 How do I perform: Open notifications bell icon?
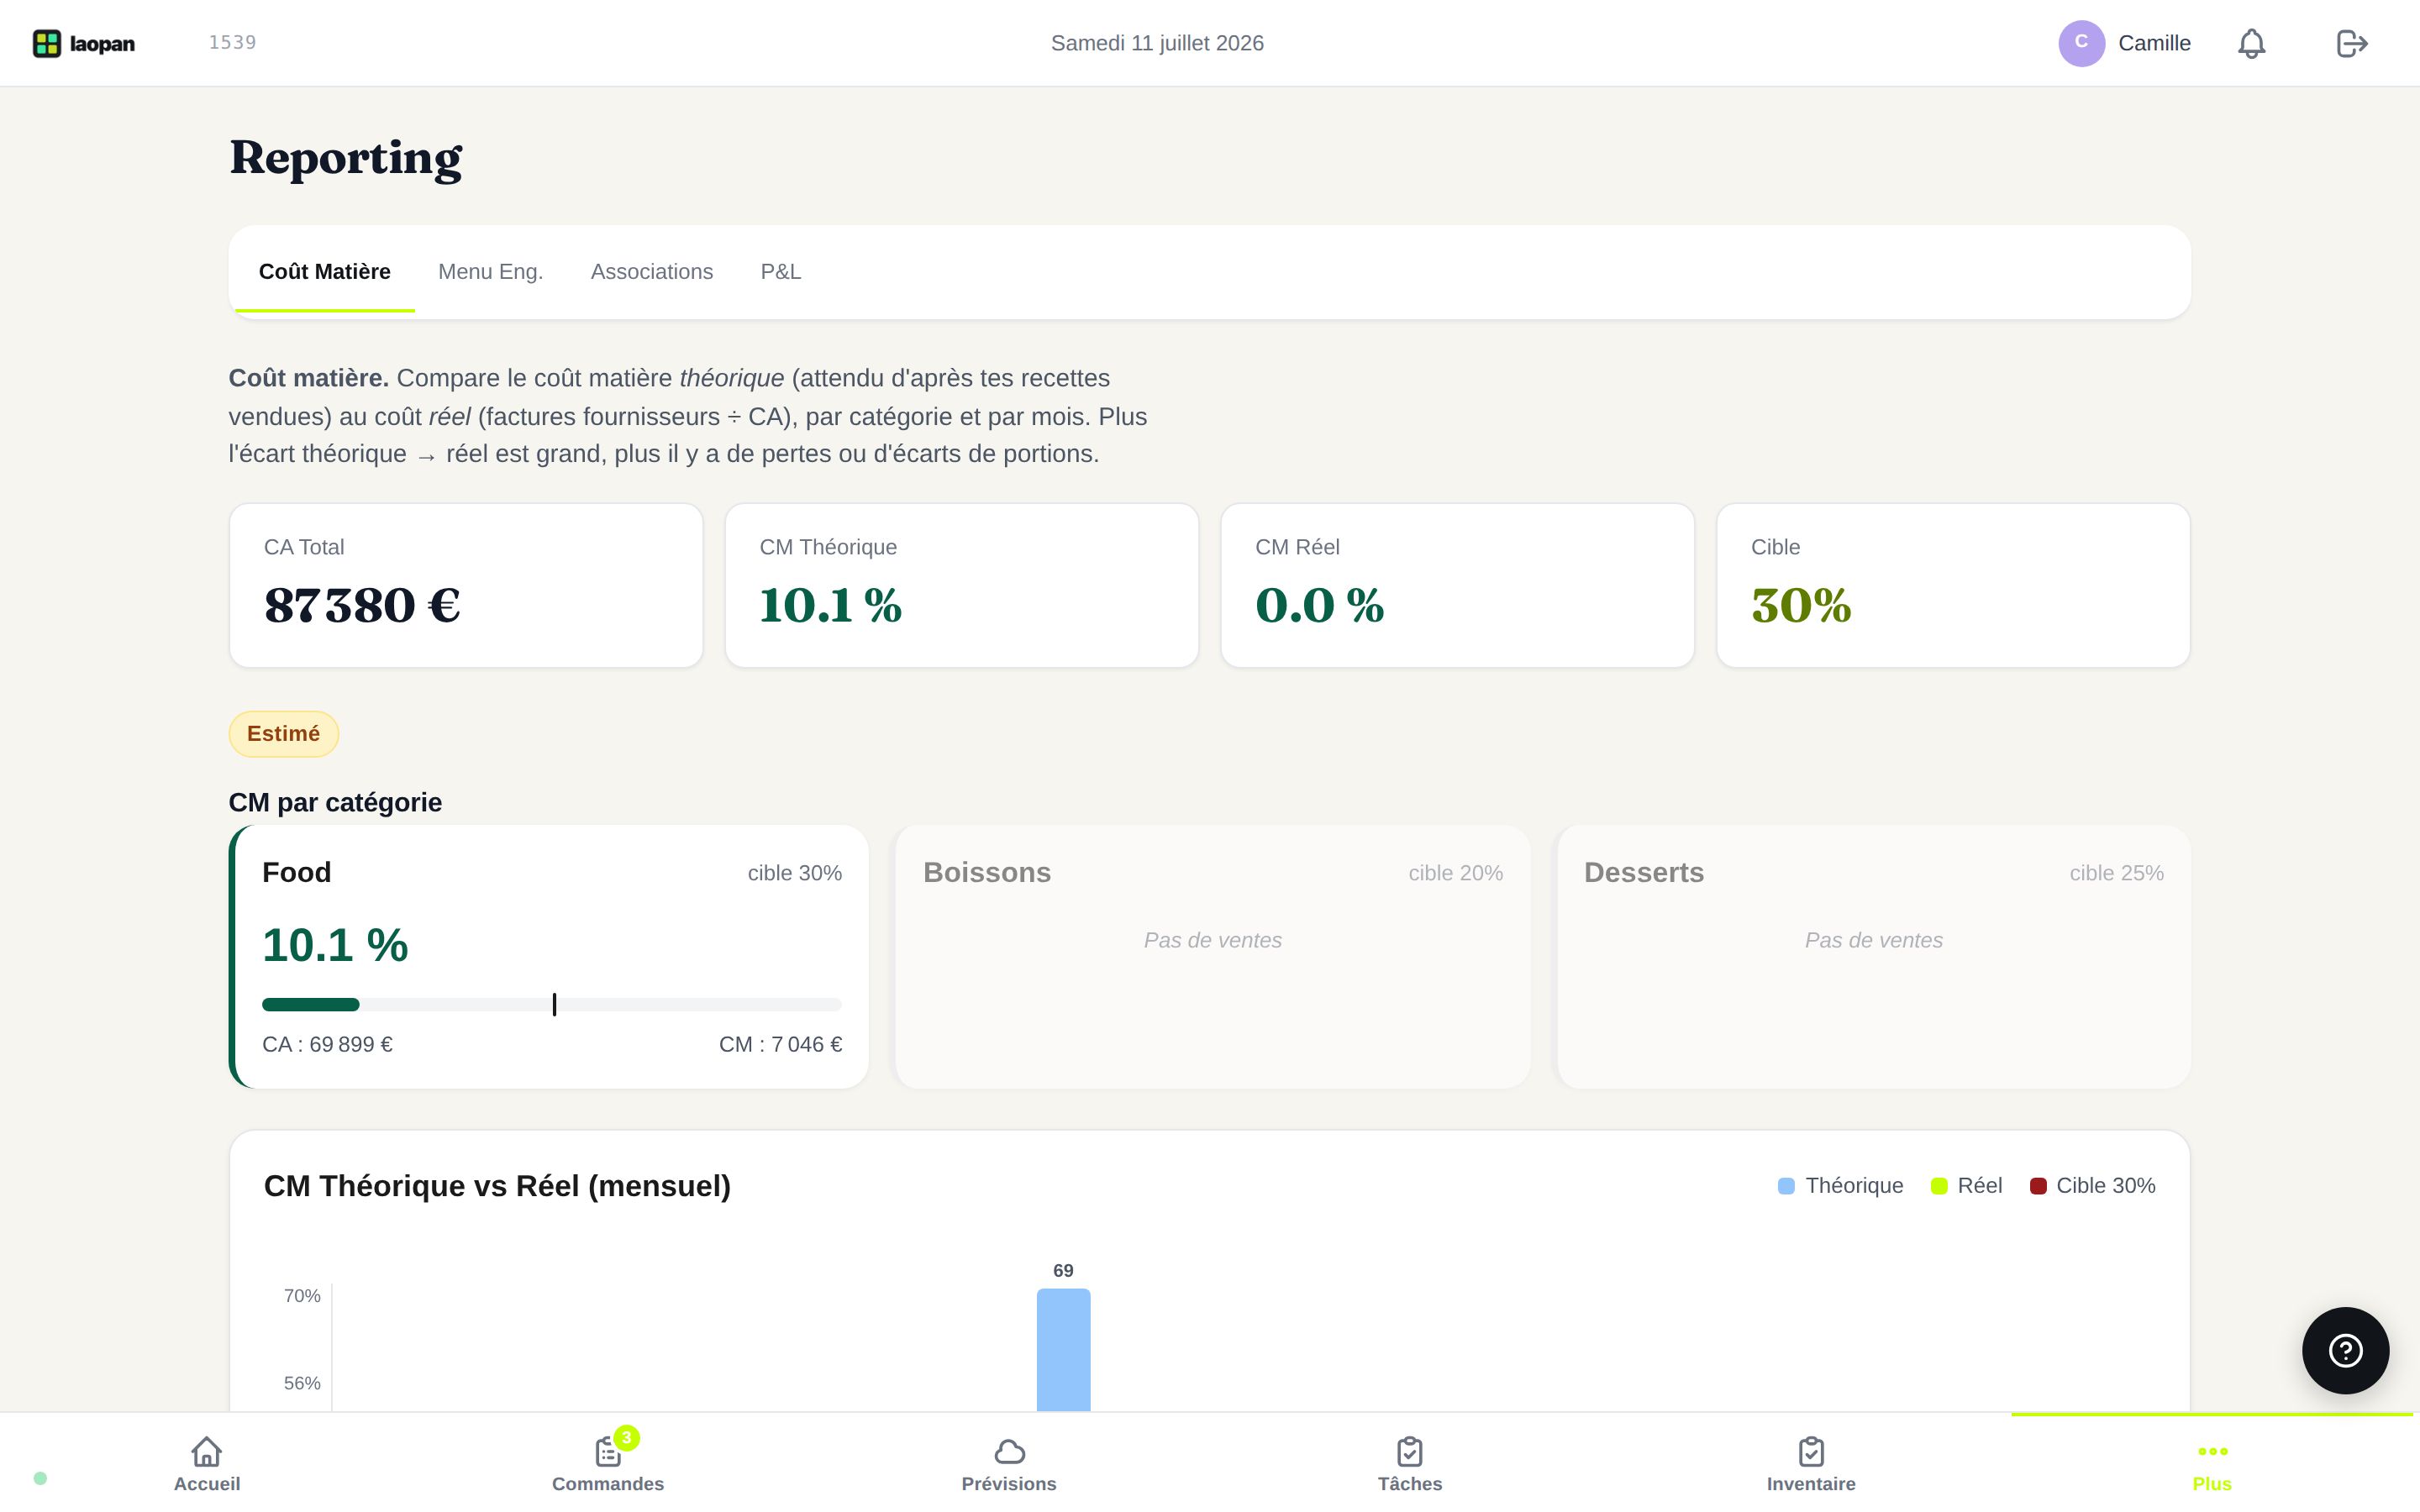[x=2251, y=43]
